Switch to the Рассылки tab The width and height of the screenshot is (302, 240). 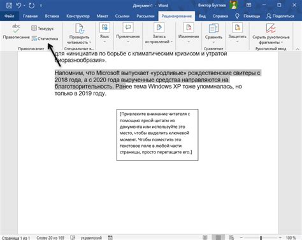tap(145, 16)
